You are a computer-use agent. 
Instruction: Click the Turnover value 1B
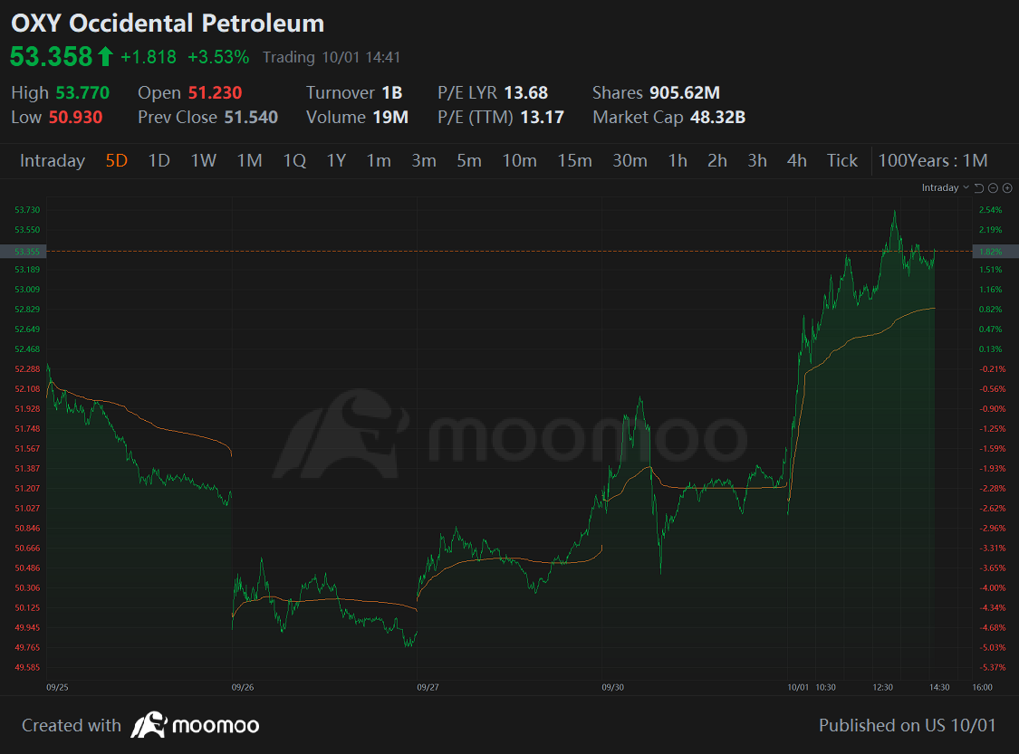coord(392,93)
